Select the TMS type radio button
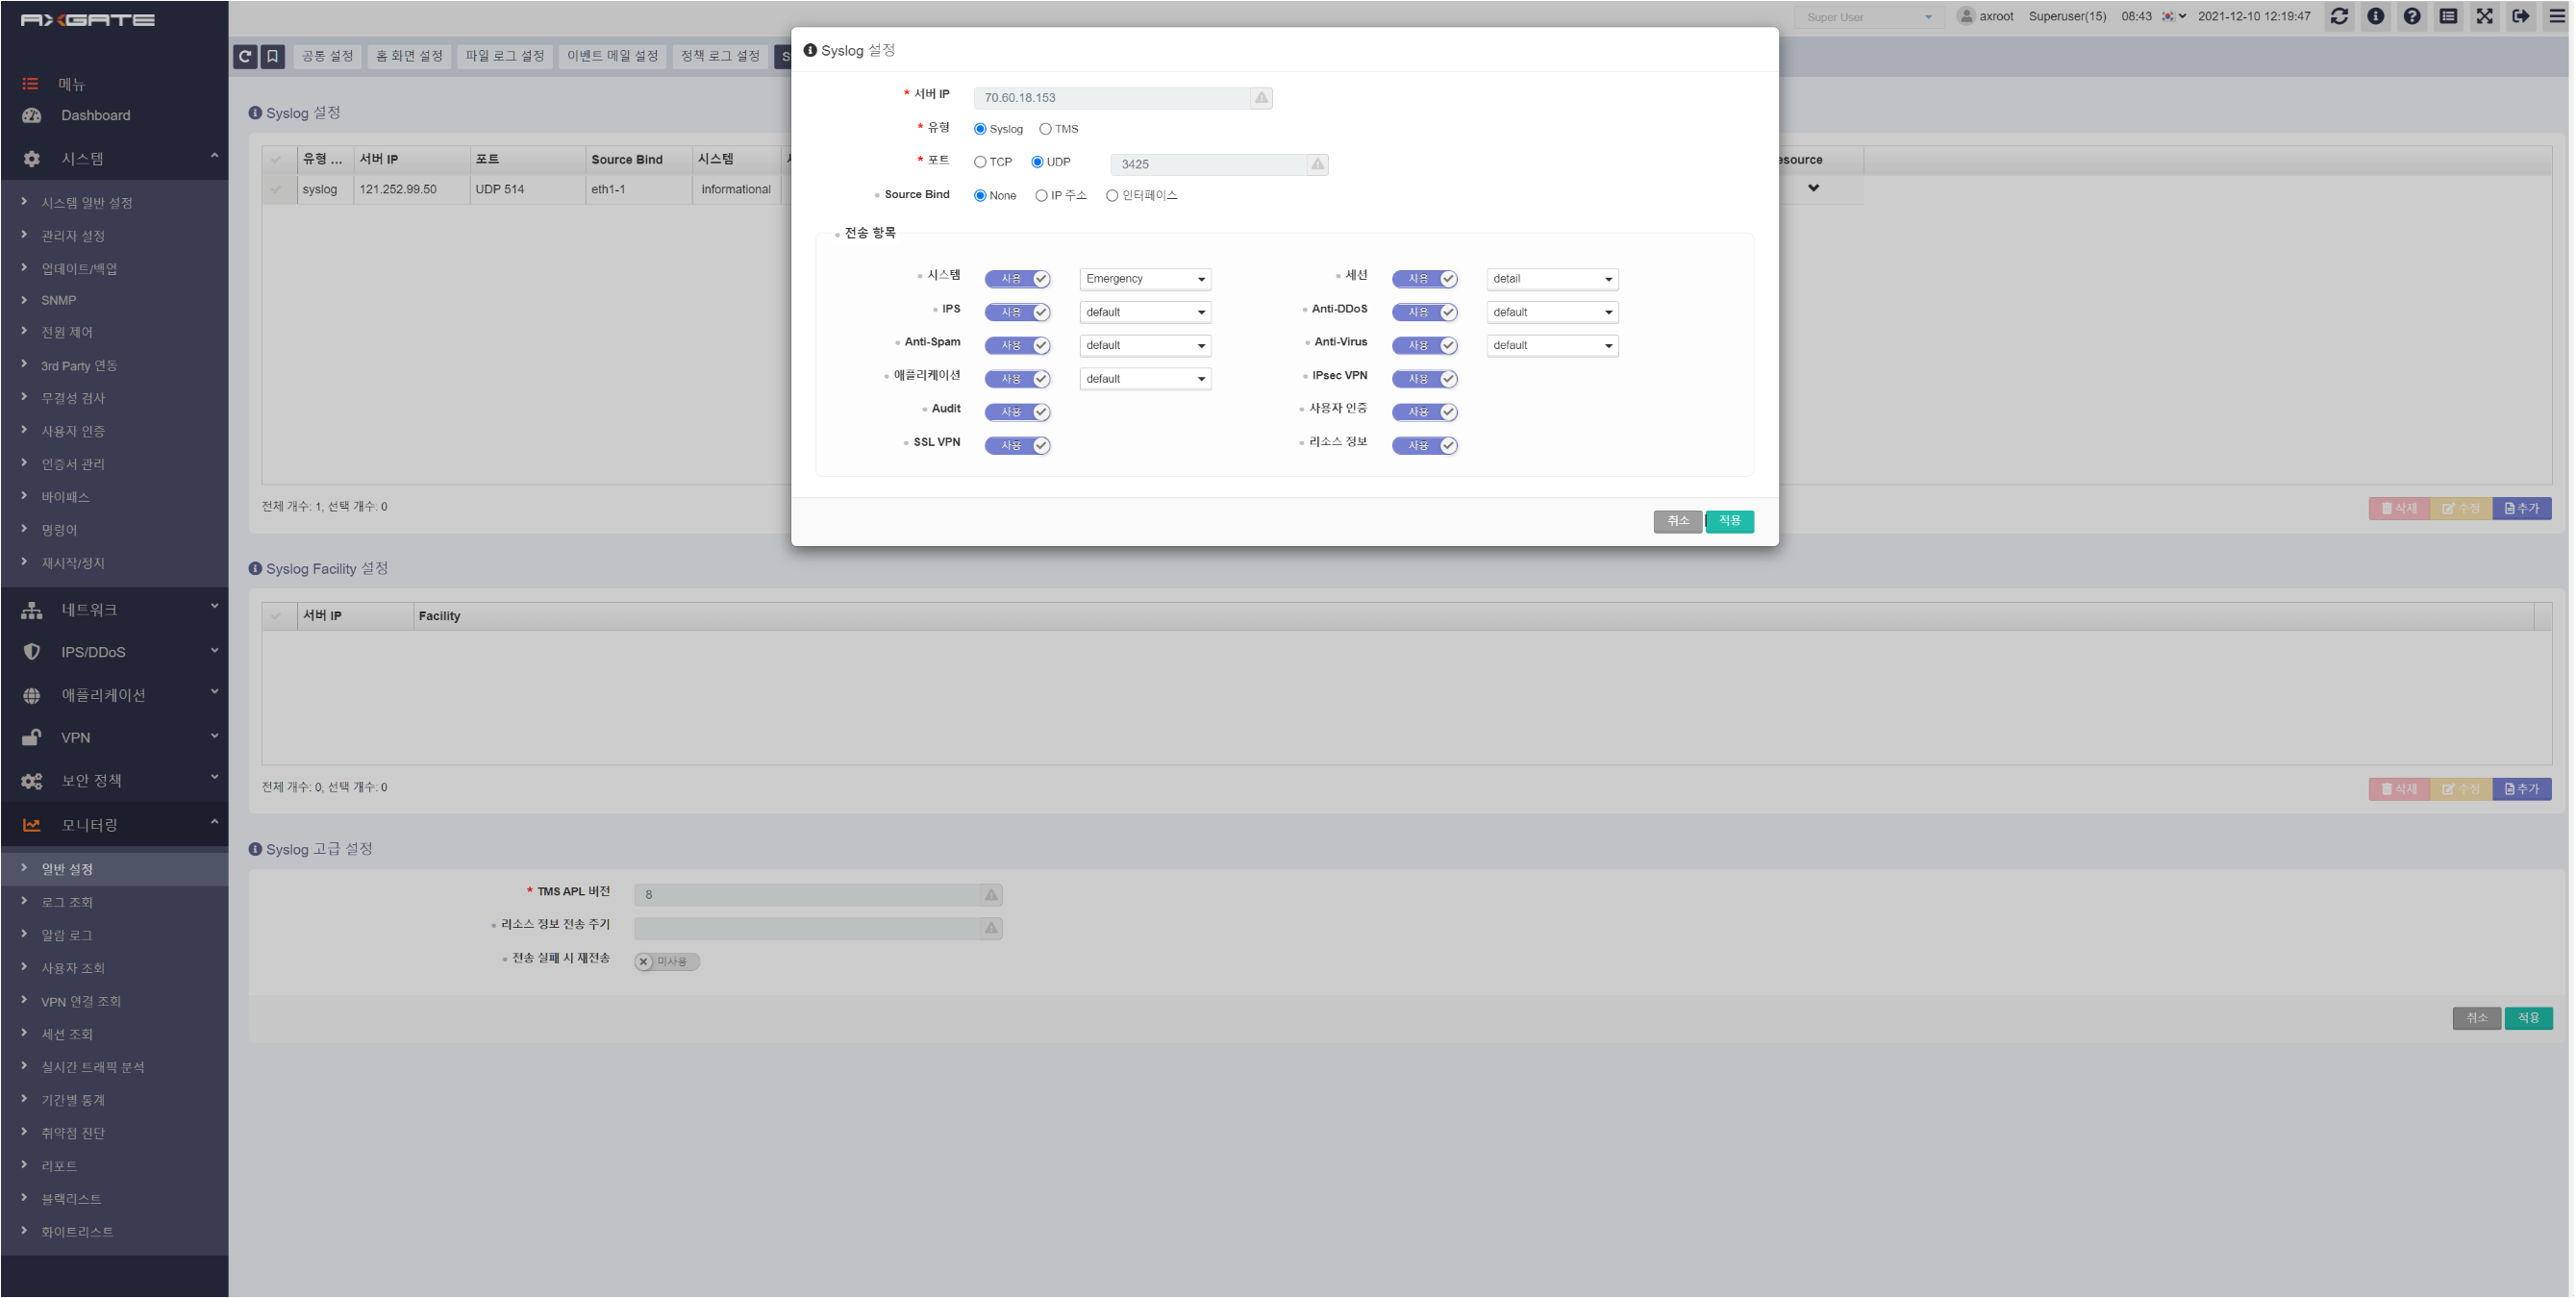This screenshot has width=2576, height=1298. (1045, 129)
